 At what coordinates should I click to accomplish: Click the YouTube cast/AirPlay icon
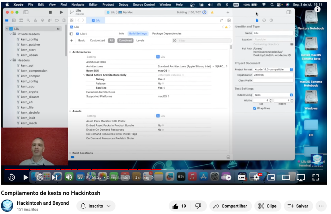coord(301,178)
